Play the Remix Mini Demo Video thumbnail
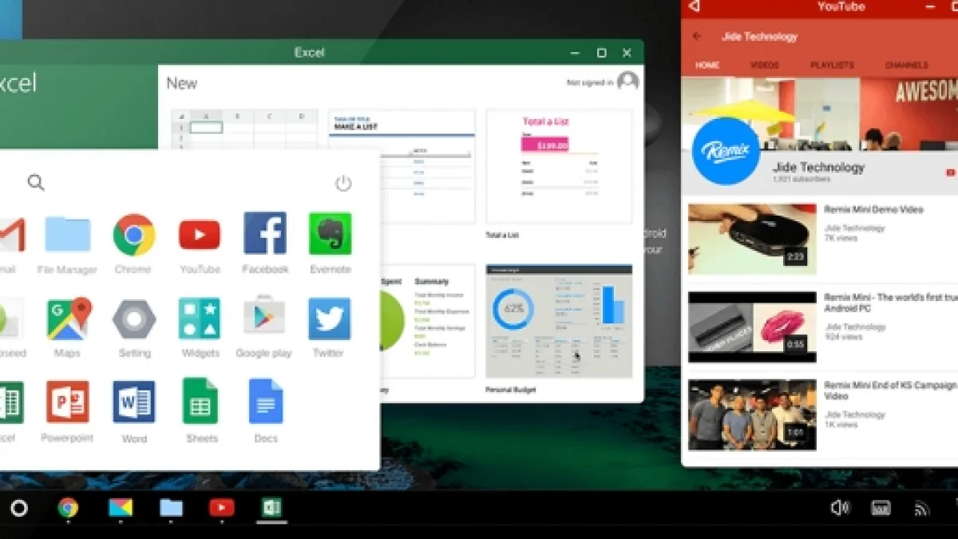Viewport: 958px width, 539px height. coord(752,239)
